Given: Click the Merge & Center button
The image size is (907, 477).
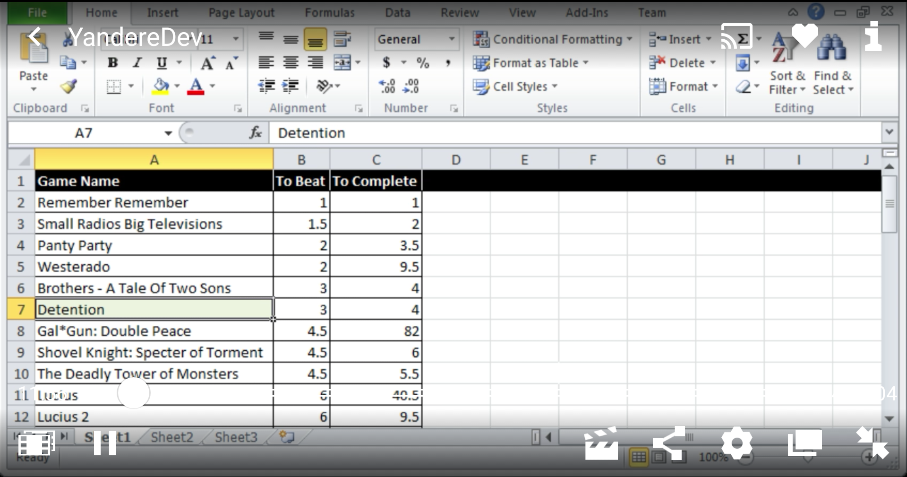Looking at the screenshot, I should [342, 62].
